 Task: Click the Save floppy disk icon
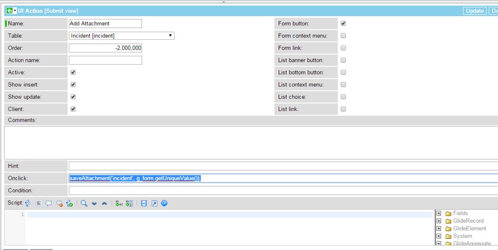(x=144, y=204)
